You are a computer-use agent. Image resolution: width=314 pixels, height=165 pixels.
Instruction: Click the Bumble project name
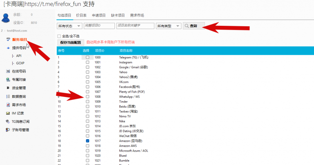[124, 160]
